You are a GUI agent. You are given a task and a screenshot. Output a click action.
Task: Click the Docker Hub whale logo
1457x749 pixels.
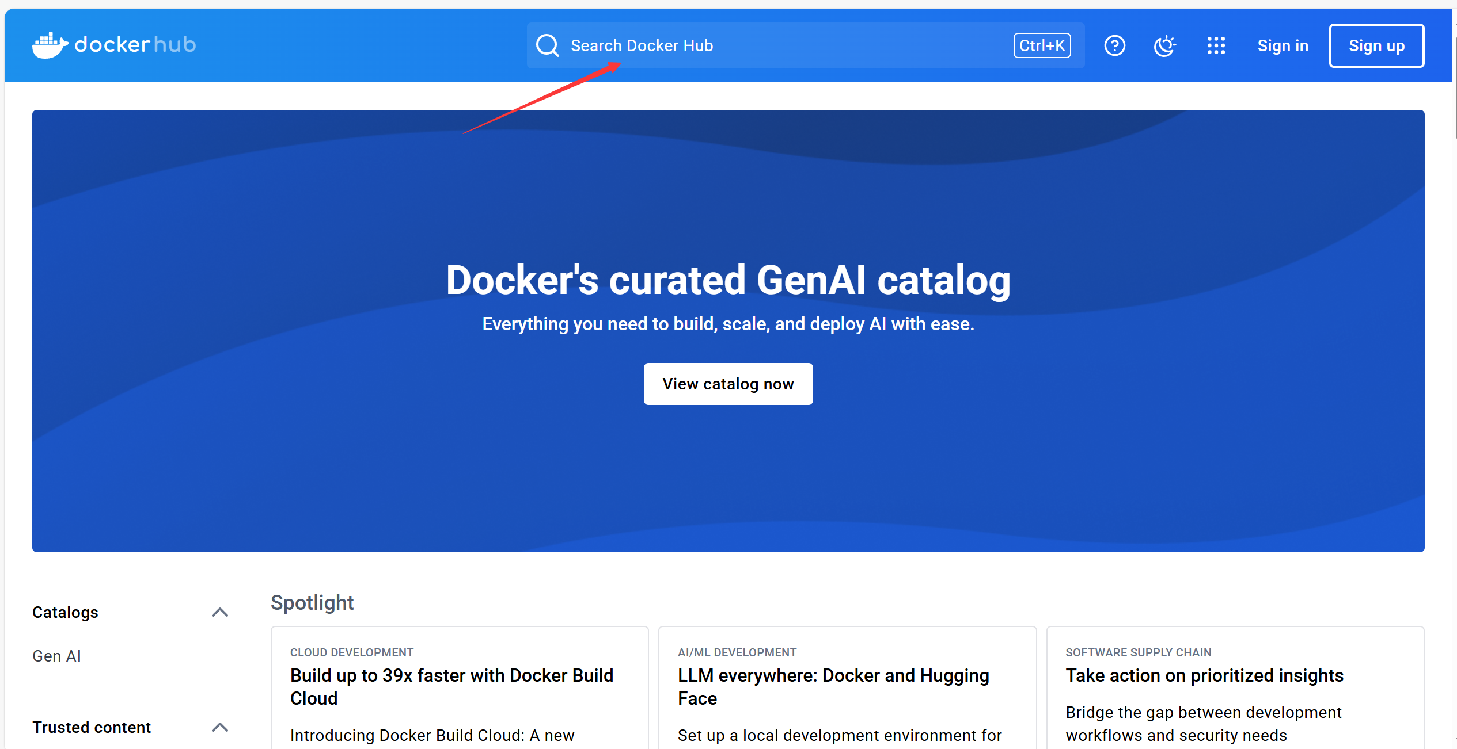[x=50, y=45]
